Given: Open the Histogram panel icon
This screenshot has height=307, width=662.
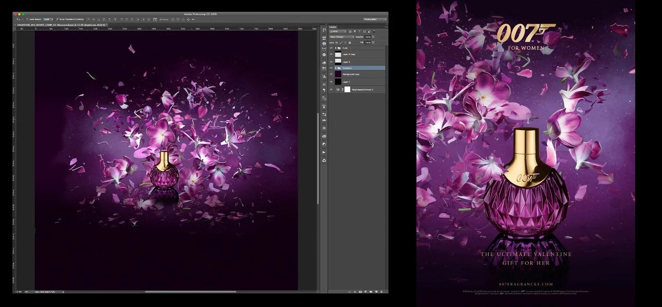Looking at the screenshot, I should tap(324, 120).
